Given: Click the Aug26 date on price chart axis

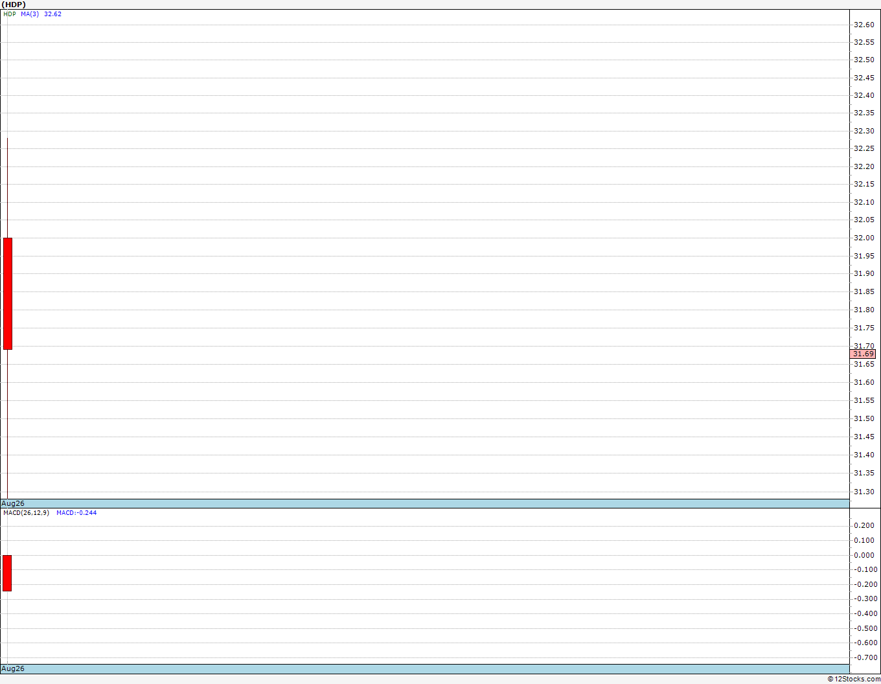Looking at the screenshot, I should [13, 503].
